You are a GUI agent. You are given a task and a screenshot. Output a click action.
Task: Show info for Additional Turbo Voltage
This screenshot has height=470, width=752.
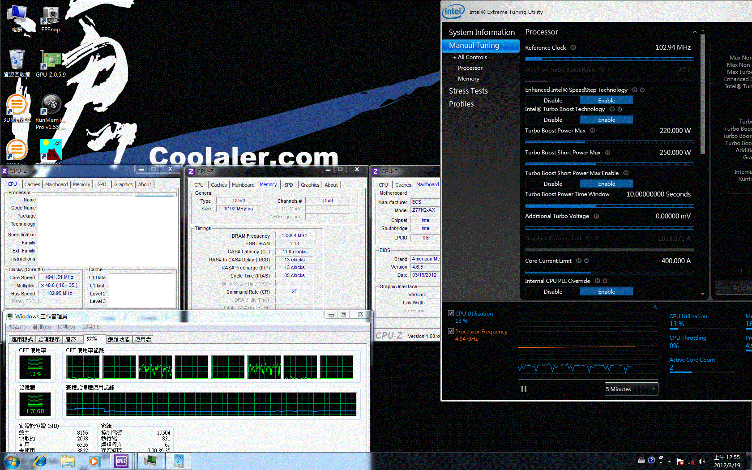(x=596, y=216)
